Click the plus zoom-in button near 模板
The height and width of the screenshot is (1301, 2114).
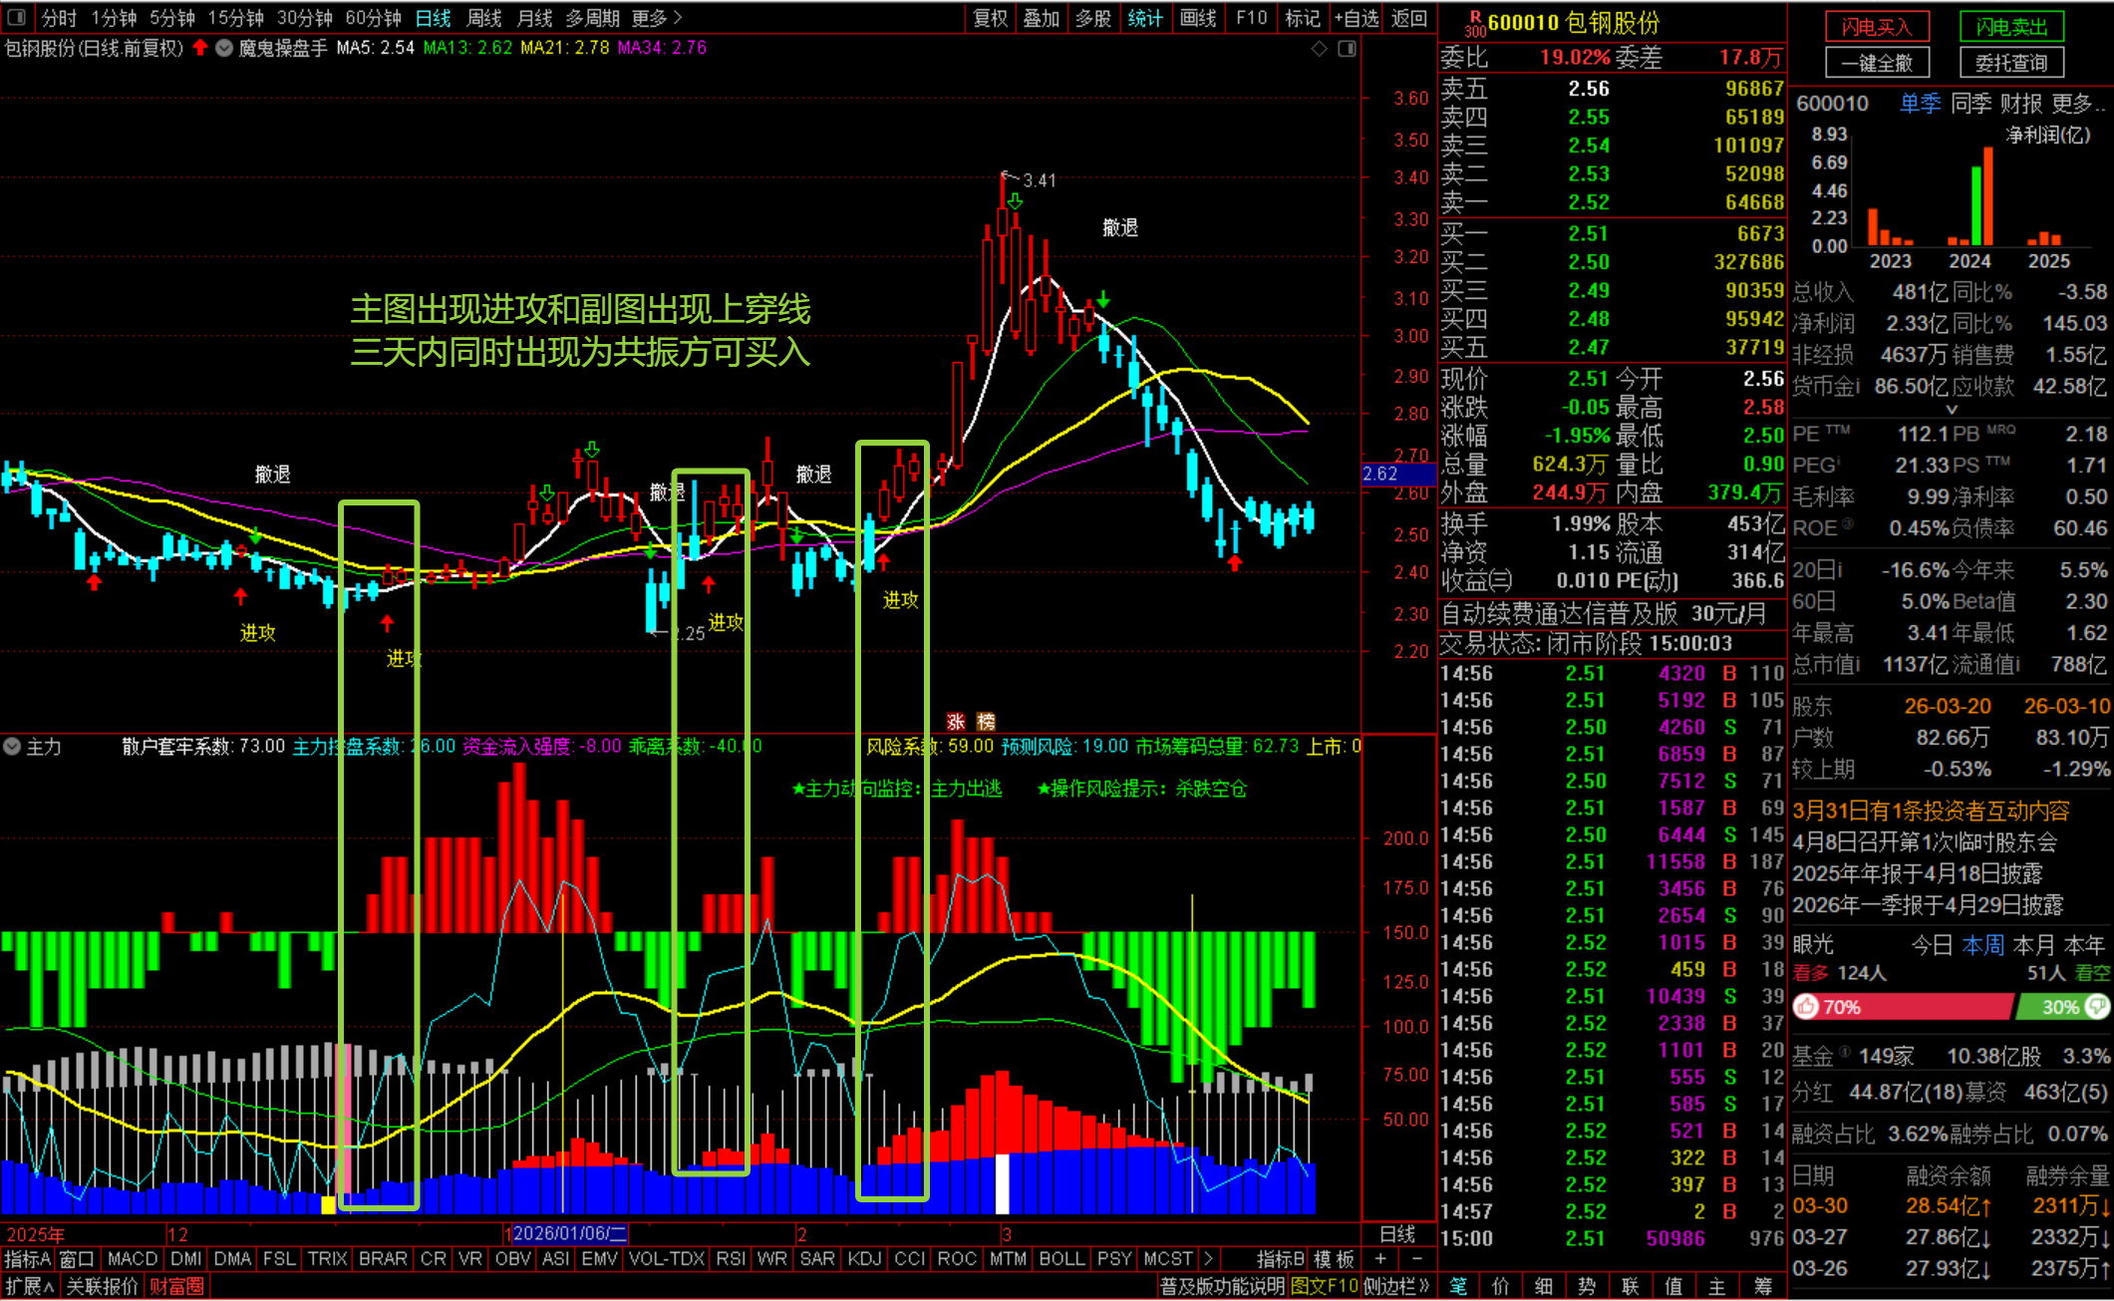pos(1380,1259)
